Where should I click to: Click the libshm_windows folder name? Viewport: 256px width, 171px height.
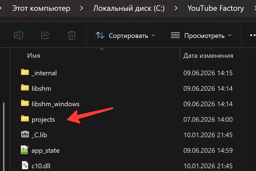click(55, 104)
